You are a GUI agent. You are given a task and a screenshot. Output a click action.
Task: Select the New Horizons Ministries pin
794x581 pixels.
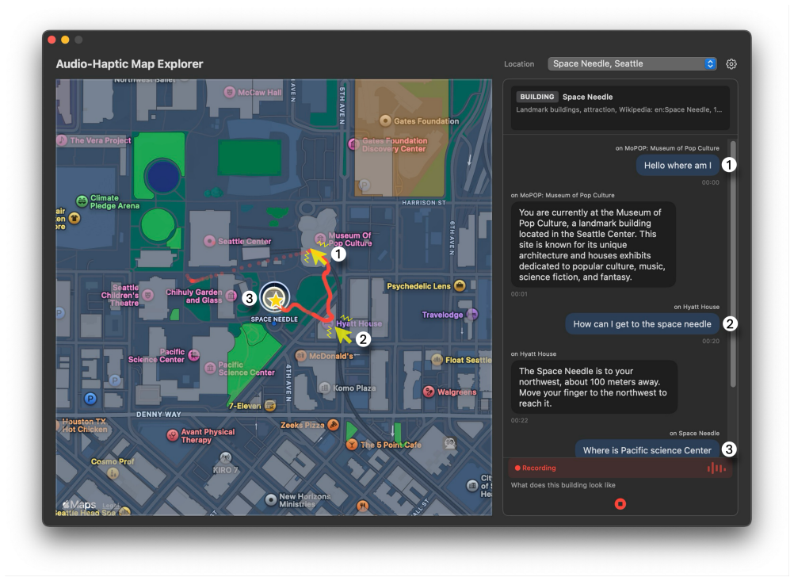[271, 500]
